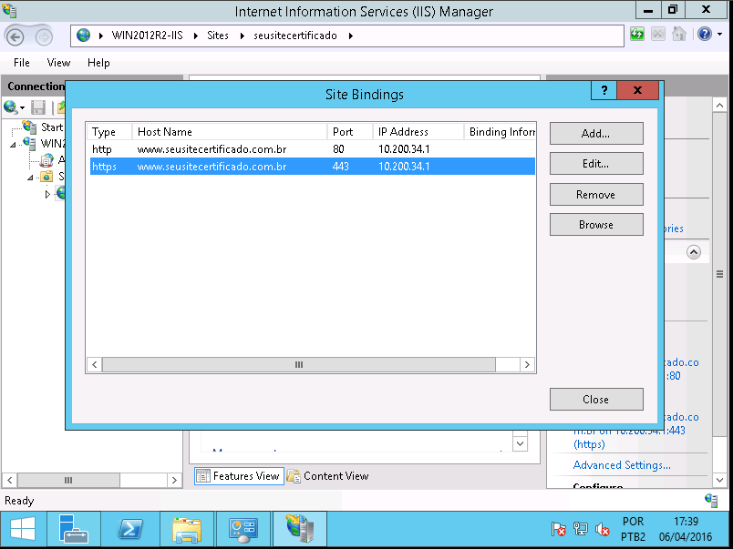Click Connections pane scroll left arrow
The image size is (733, 549).
pyautogui.click(x=10, y=480)
